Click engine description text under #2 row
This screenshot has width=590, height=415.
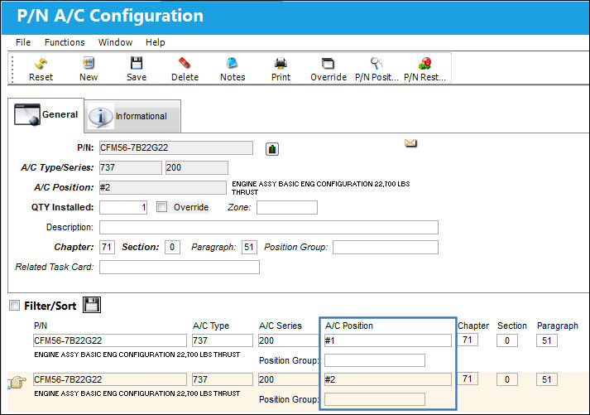[137, 393]
